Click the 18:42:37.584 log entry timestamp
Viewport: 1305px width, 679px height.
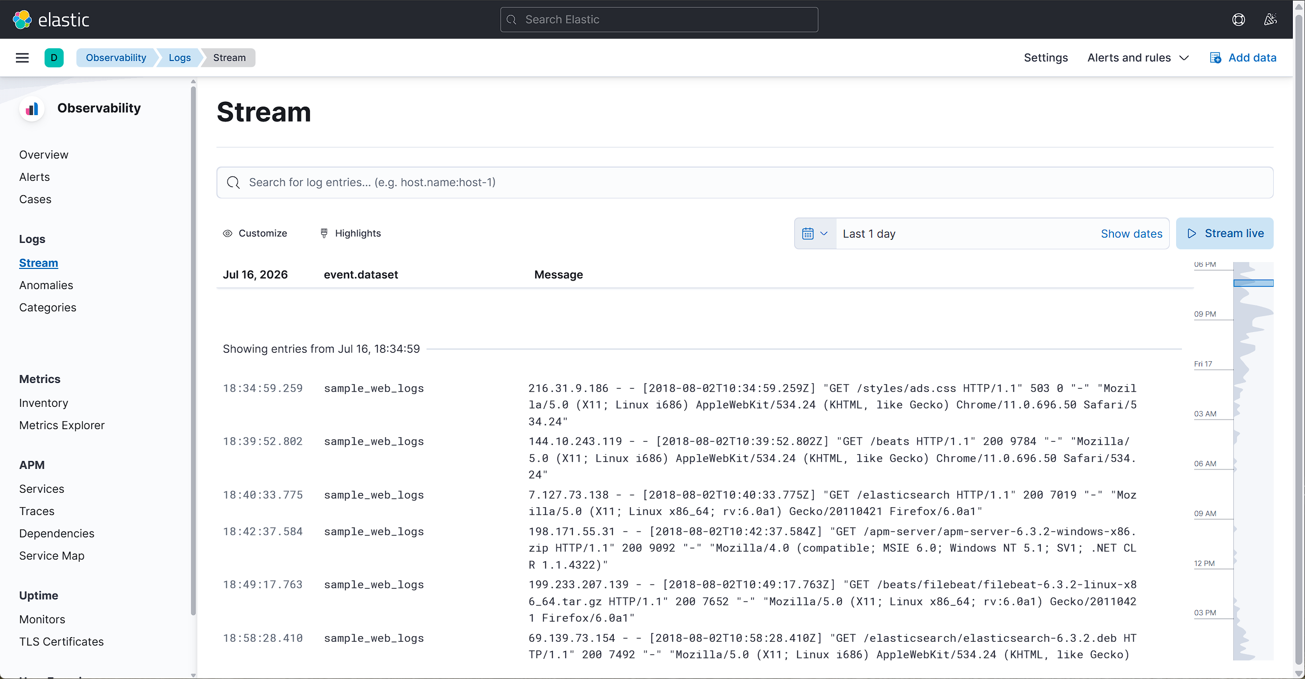point(263,532)
